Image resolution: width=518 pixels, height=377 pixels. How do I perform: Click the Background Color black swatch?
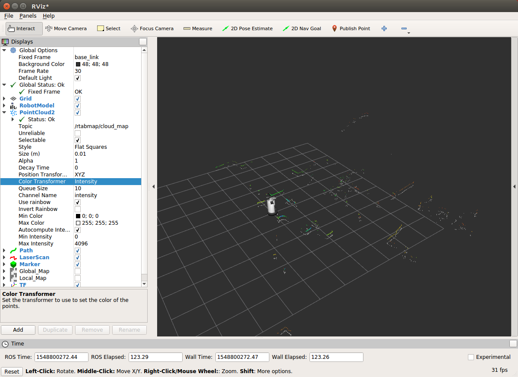[78, 64]
